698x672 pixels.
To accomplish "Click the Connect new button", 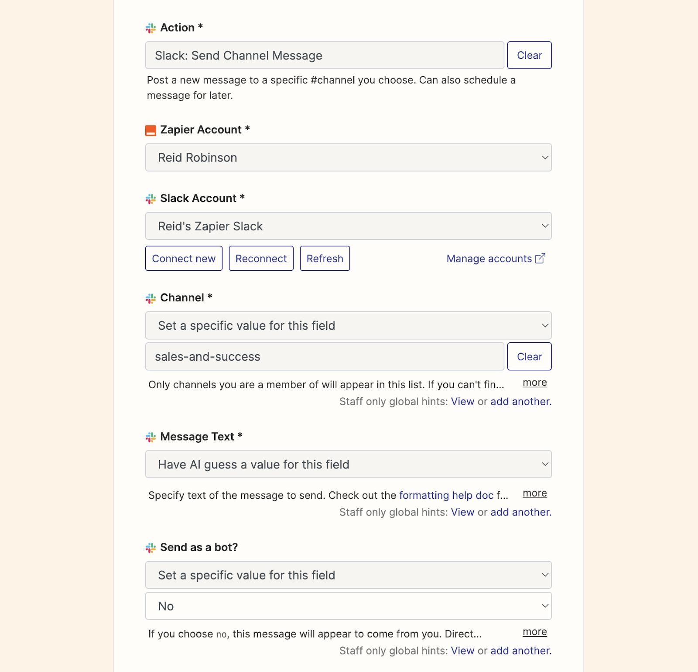I will coord(184,259).
